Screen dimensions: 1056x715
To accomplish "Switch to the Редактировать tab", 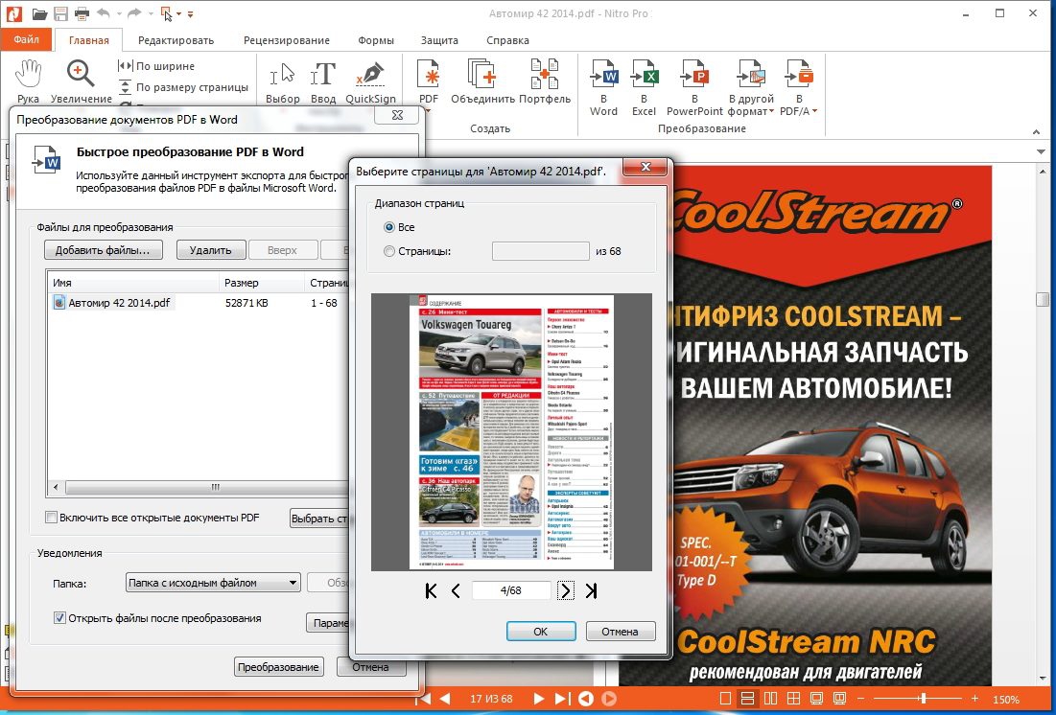I will click(x=176, y=40).
